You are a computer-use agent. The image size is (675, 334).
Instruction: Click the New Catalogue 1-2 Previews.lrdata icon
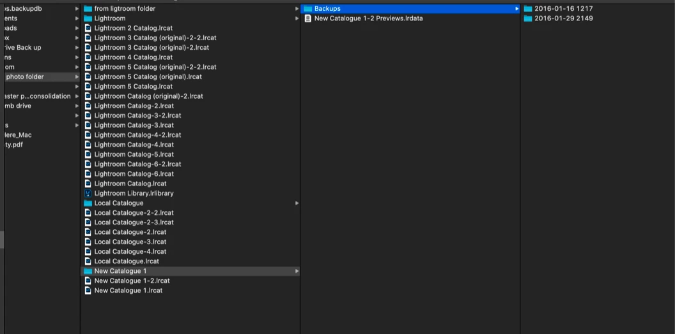pos(308,18)
